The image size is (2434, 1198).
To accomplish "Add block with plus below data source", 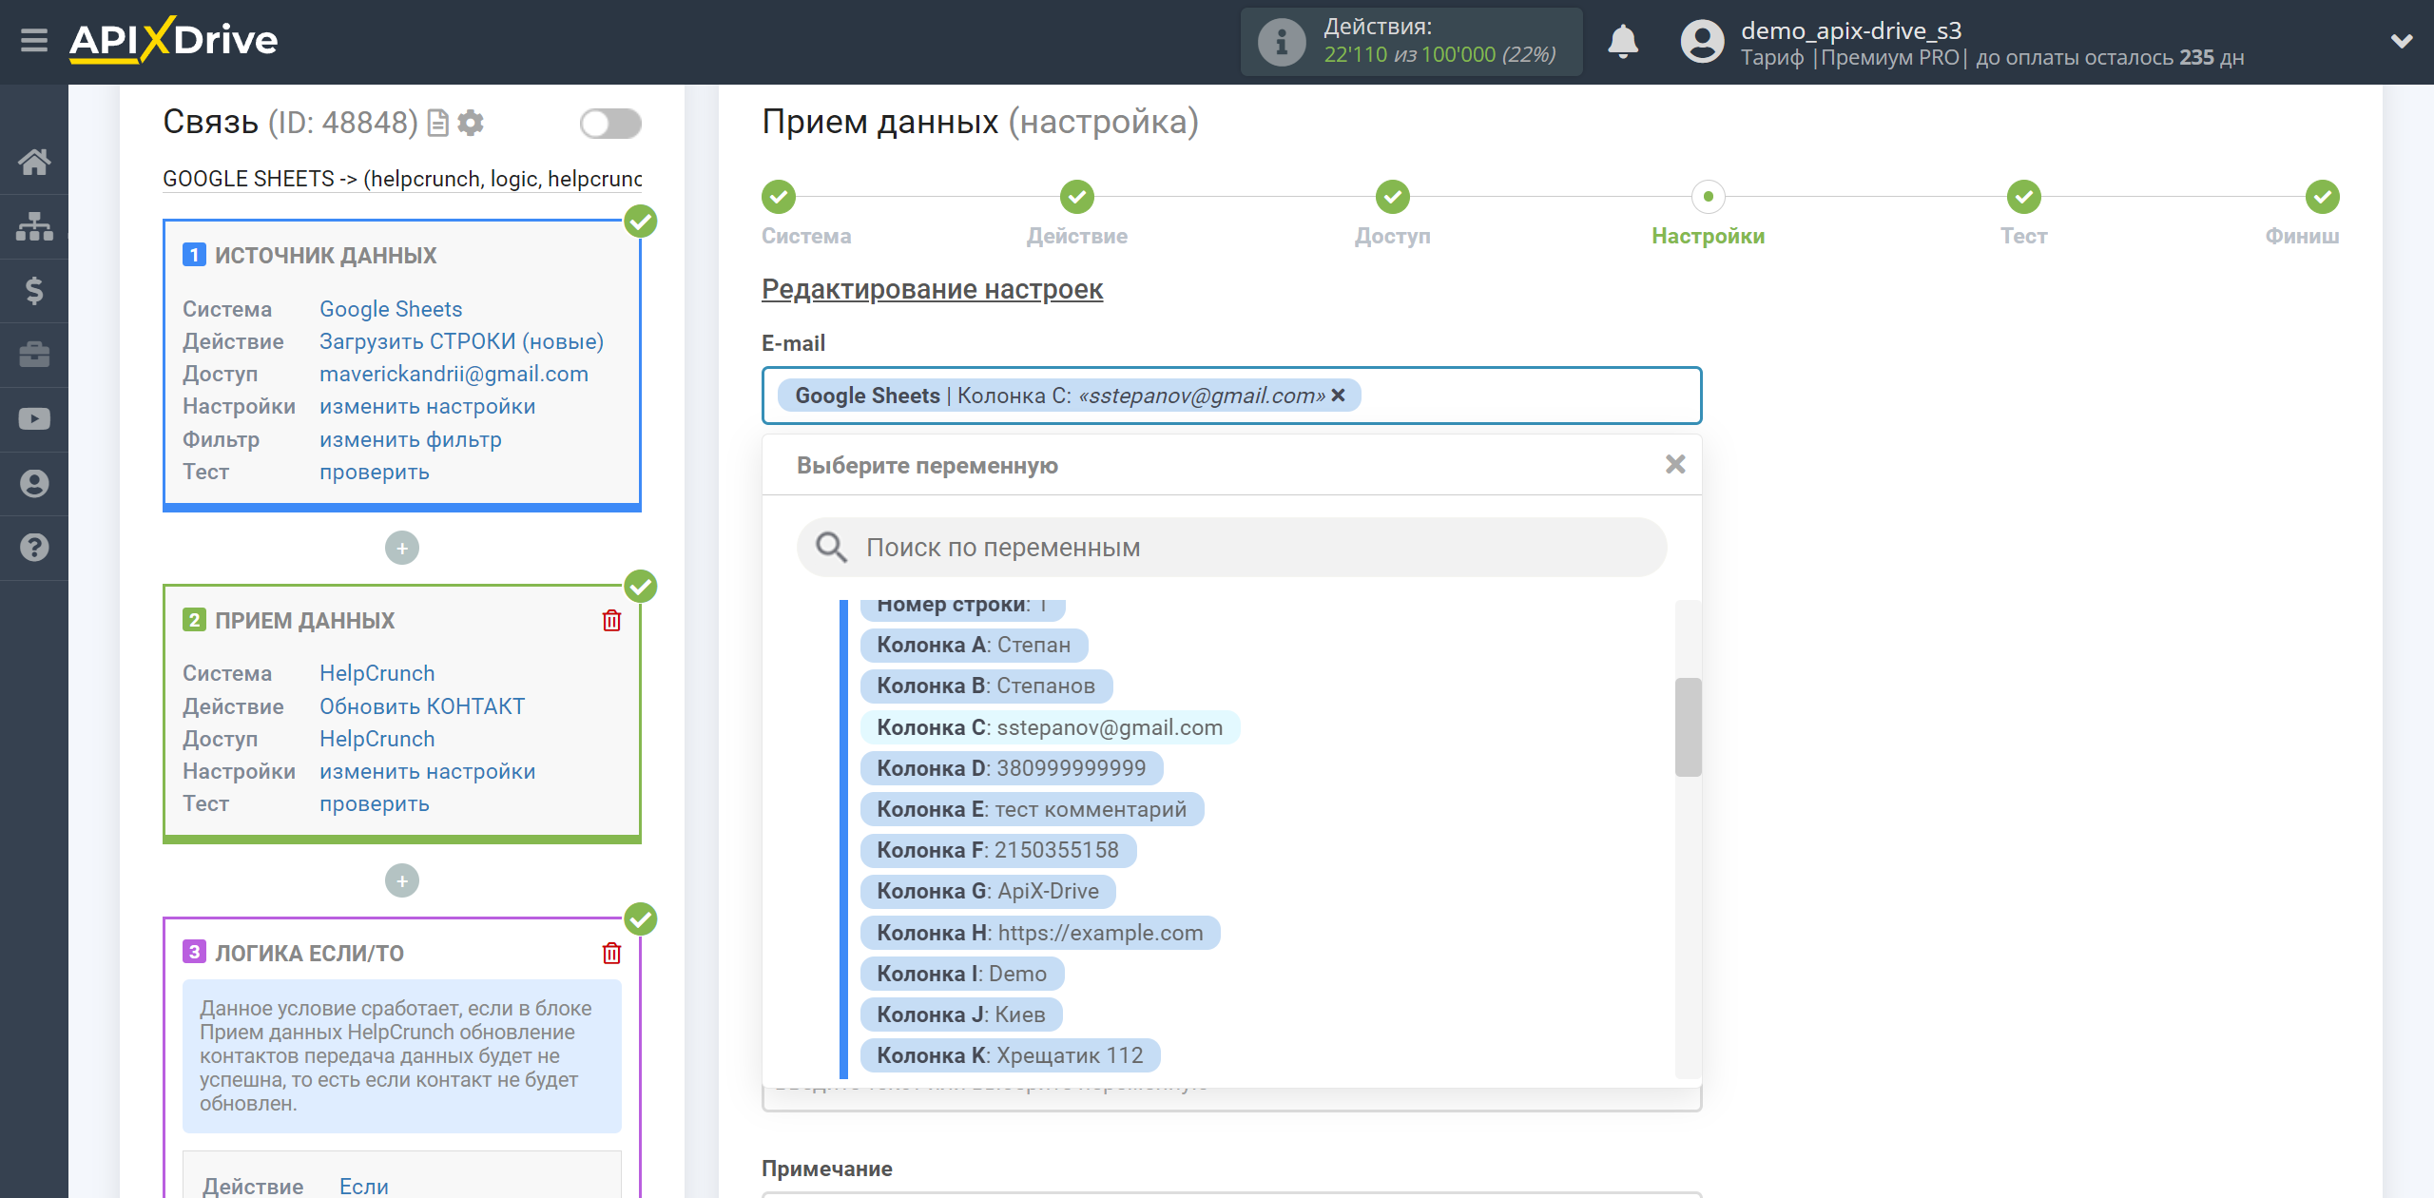I will 402,548.
